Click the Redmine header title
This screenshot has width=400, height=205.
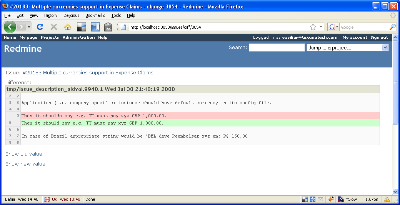(23, 49)
